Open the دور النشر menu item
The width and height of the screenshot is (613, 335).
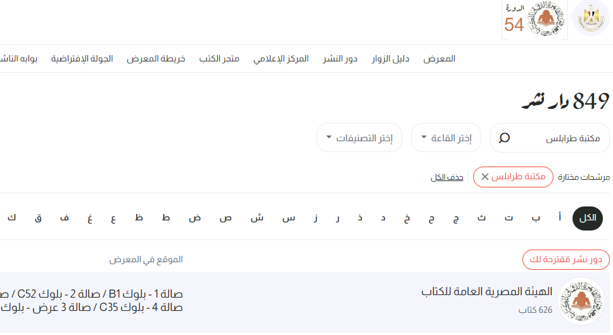[x=340, y=59]
